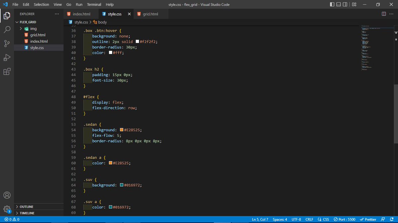
Task: Open the Run menu
Action: point(79,5)
